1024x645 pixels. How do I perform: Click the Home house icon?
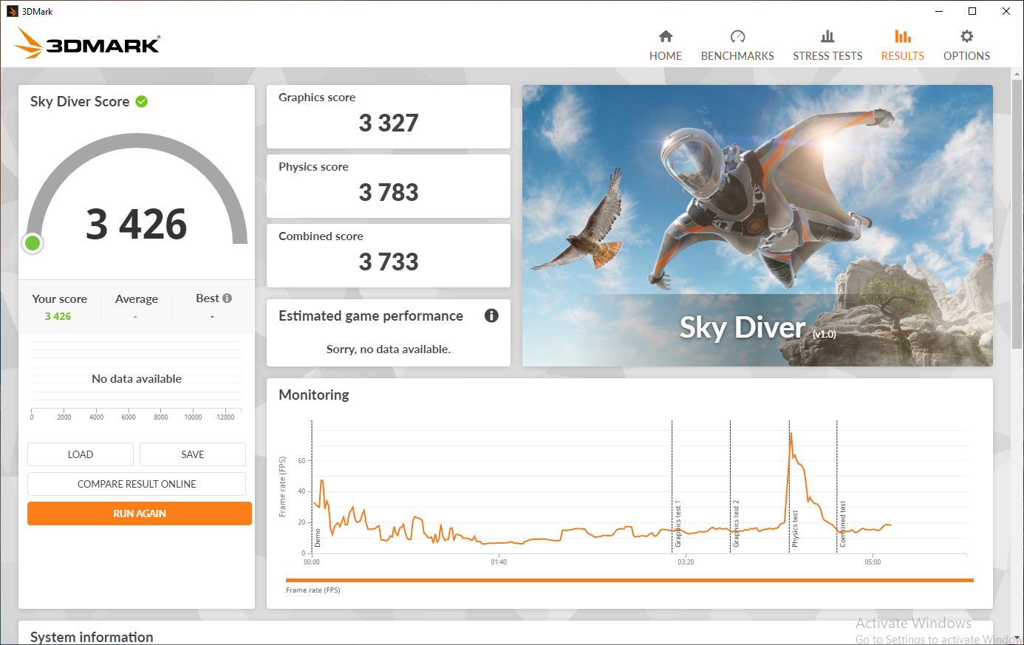click(x=666, y=36)
